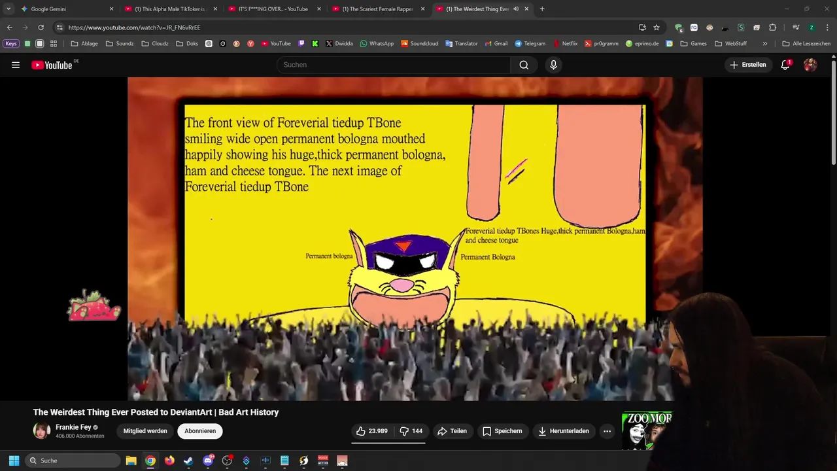The width and height of the screenshot is (837, 471).
Task: Open Windows Start menu
Action: 14,461
